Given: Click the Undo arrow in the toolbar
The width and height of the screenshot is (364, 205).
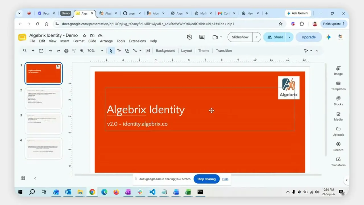Looking at the screenshot, I should coord(51,51).
